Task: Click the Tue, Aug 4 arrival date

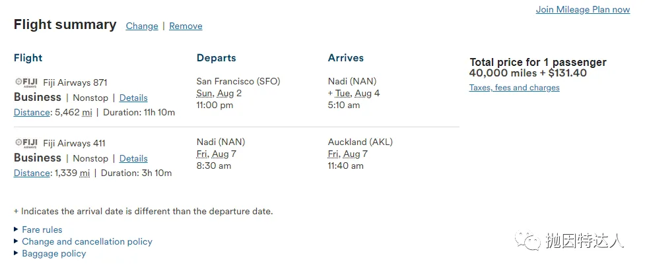Action: [357, 93]
